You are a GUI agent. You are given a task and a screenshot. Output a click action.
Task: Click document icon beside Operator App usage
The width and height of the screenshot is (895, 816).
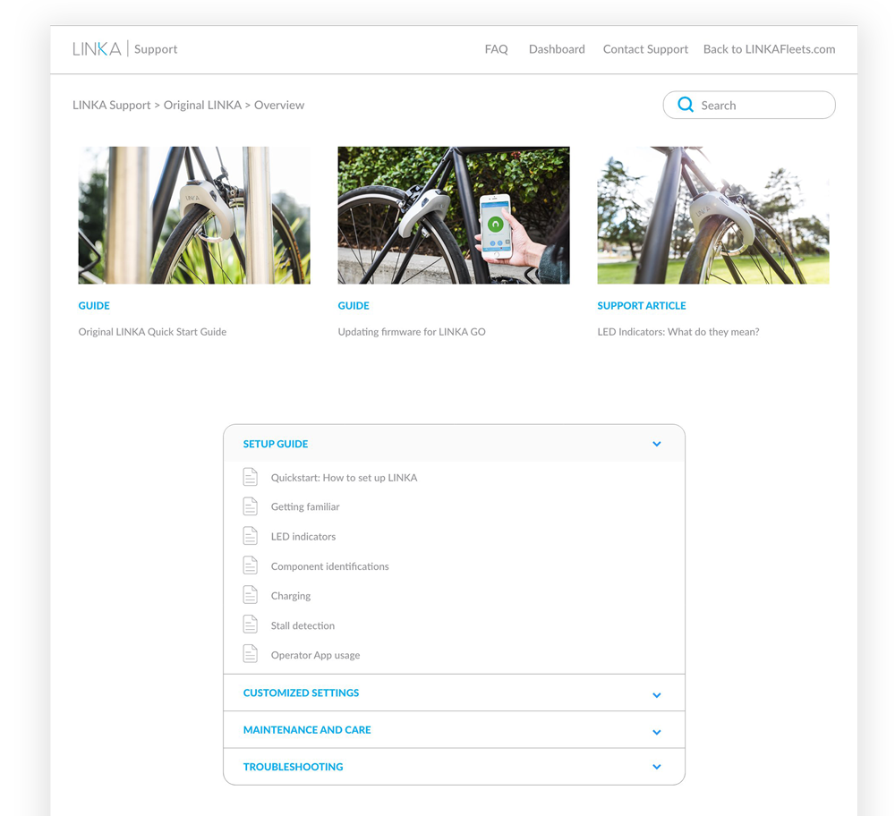[250, 655]
